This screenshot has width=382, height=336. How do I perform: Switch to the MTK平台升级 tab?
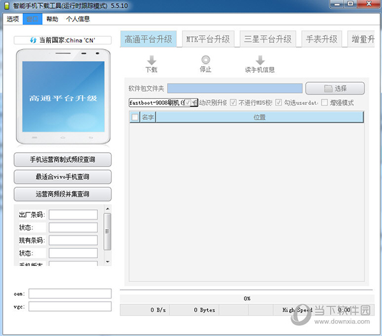pyautogui.click(x=208, y=39)
